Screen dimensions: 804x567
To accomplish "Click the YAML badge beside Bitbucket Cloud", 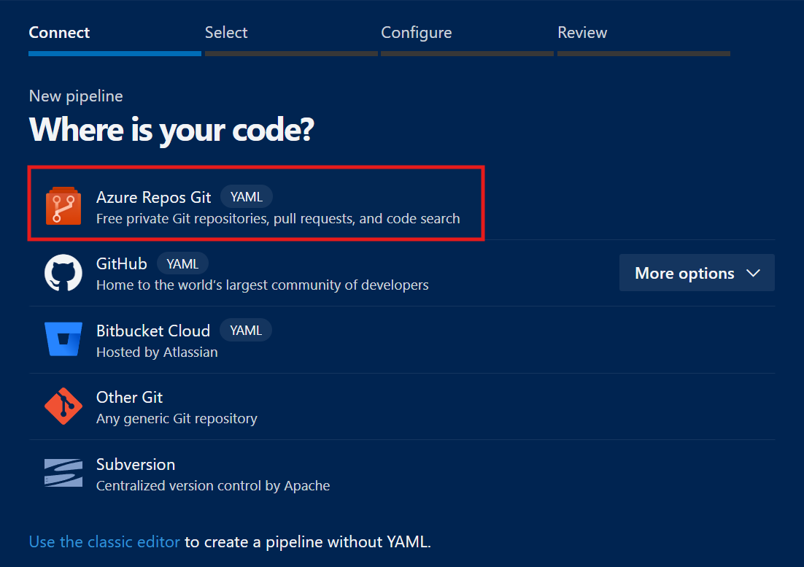I will (x=246, y=331).
